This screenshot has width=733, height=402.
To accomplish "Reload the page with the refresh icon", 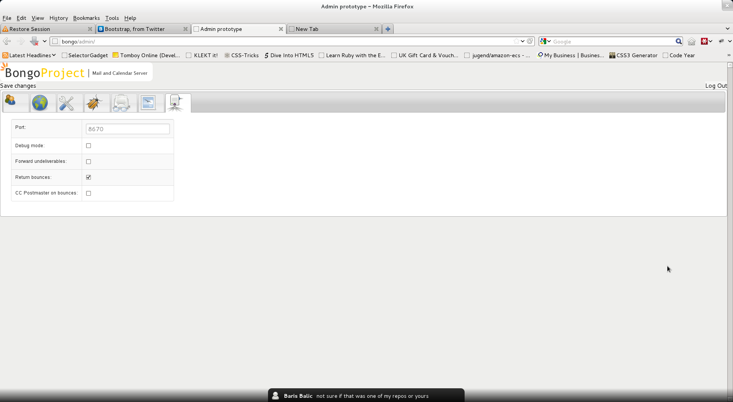I will click(x=530, y=41).
